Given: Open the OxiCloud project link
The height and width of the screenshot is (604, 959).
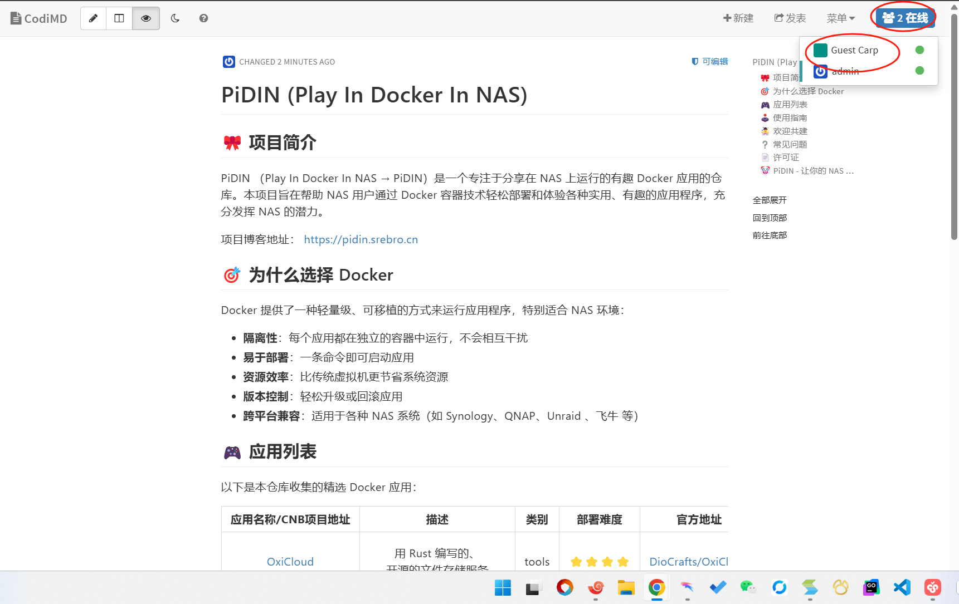Looking at the screenshot, I should [x=290, y=562].
